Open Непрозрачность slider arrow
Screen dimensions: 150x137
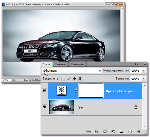pos(143,71)
